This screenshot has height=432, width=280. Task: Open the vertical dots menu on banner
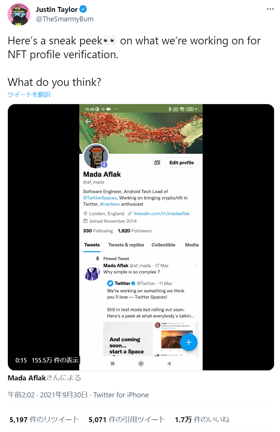(194, 121)
